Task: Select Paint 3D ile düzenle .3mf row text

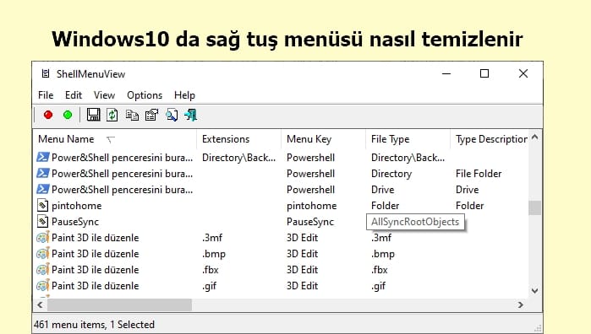Action: click(x=95, y=238)
